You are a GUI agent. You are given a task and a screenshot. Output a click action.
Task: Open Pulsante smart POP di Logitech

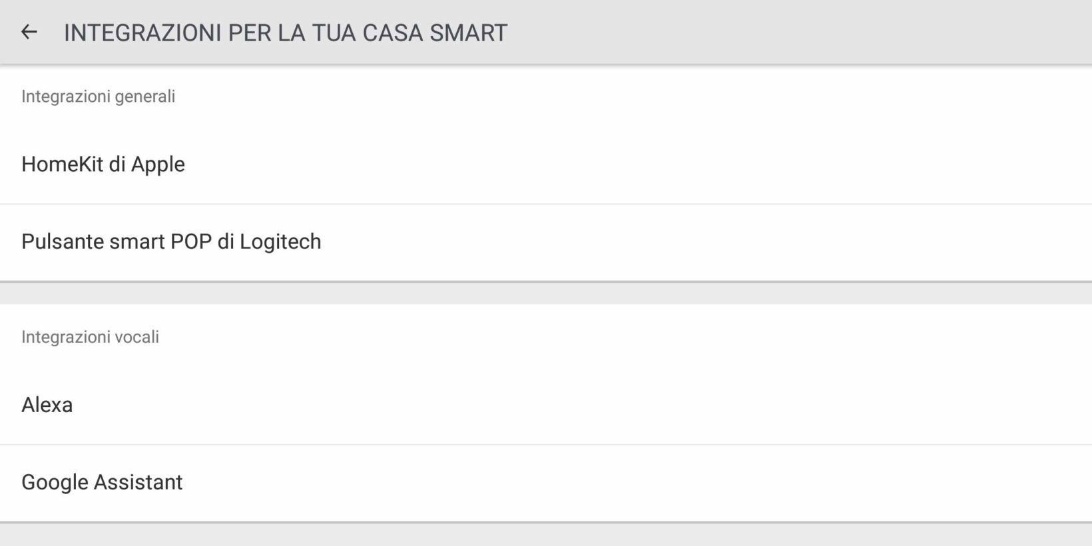click(x=171, y=242)
